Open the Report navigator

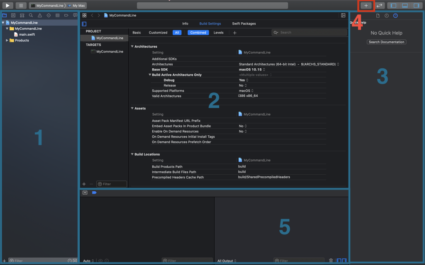coord(75,15)
